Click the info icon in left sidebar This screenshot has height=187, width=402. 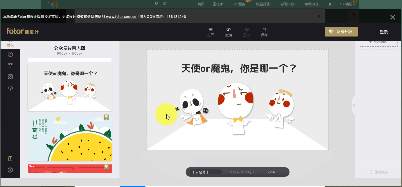point(10,159)
